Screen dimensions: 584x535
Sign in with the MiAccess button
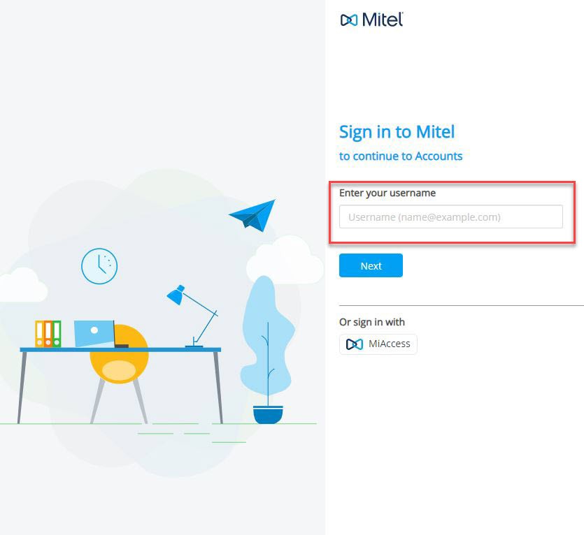378,344
